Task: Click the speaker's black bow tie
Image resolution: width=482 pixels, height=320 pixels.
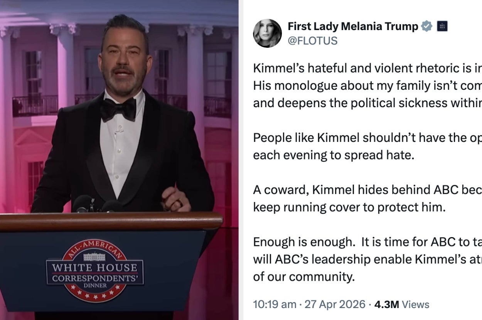Action: tap(118, 108)
